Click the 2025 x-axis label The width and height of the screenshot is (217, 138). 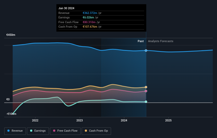click(x=168, y=120)
